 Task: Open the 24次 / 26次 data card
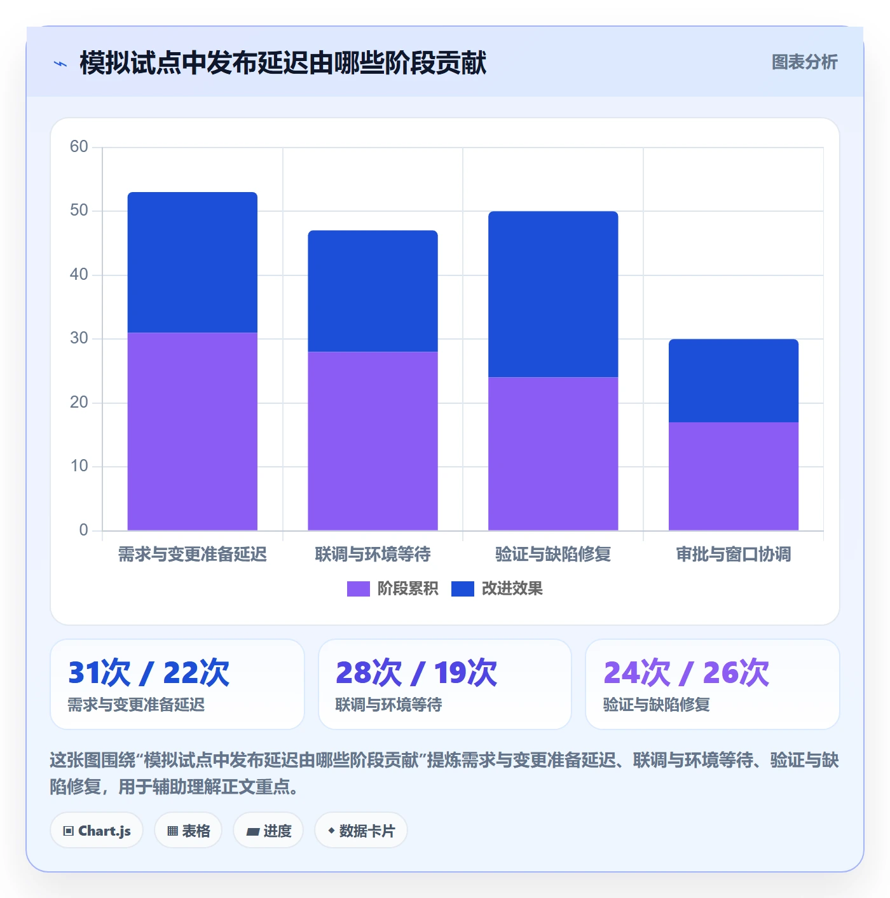713,684
